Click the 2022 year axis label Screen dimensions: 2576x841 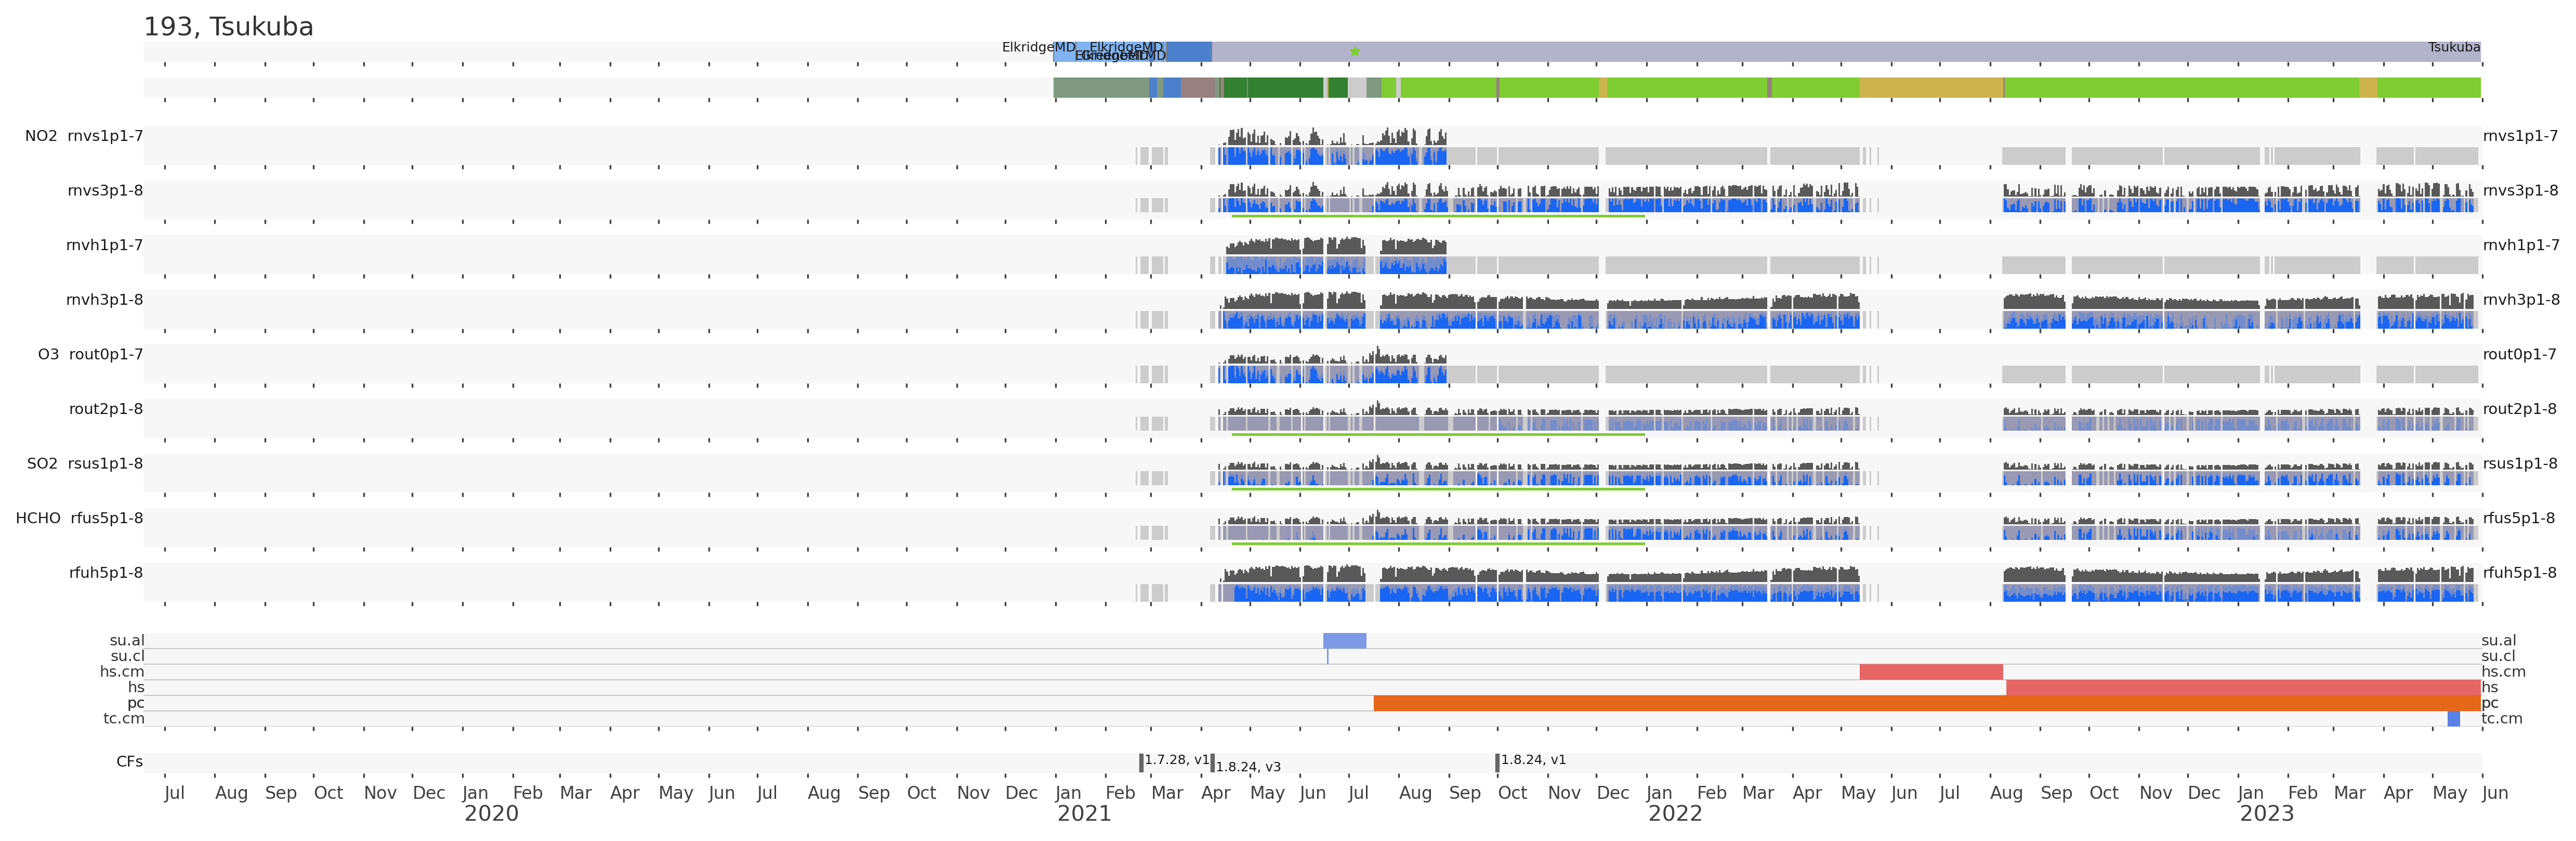click(1675, 814)
